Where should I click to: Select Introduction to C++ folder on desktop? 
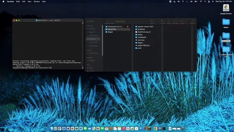point(226,52)
